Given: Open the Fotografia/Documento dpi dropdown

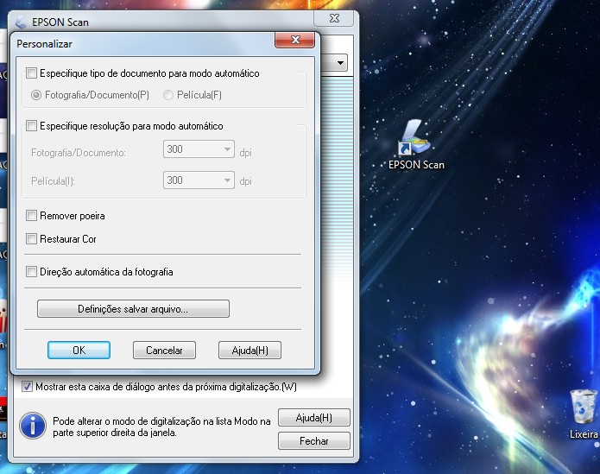Looking at the screenshot, I should (199, 149).
